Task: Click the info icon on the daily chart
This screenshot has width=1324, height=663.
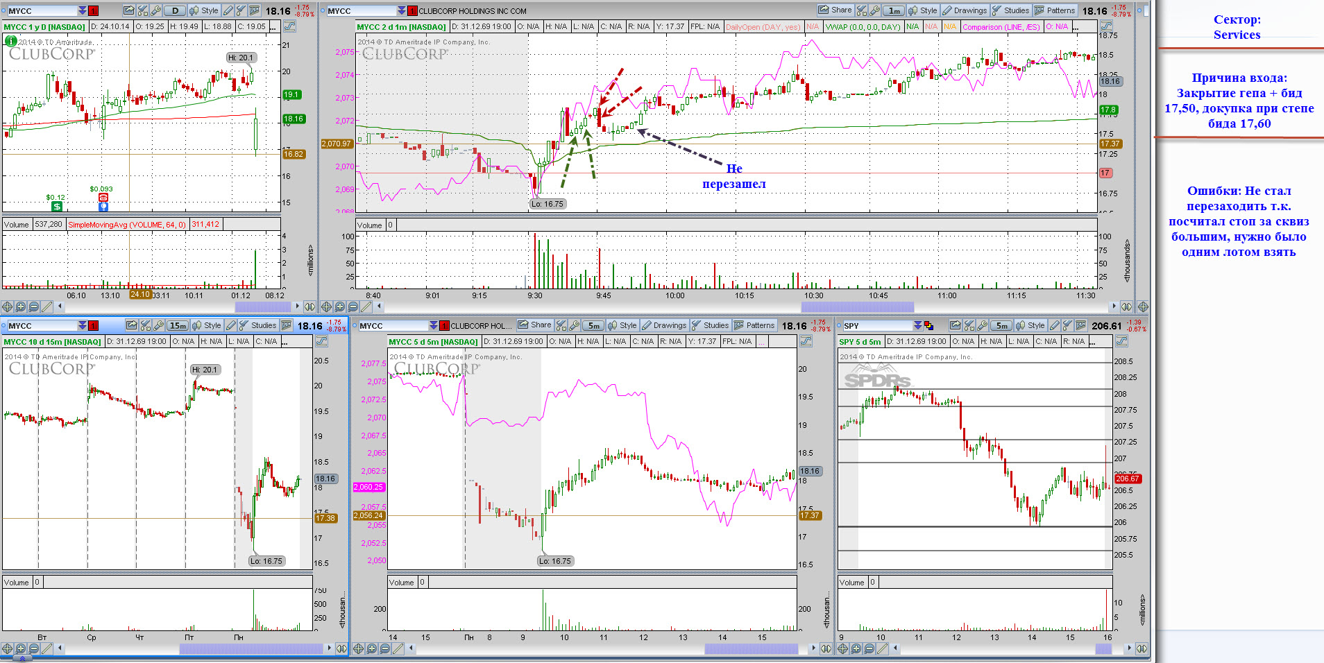Action: pyautogui.click(x=11, y=41)
